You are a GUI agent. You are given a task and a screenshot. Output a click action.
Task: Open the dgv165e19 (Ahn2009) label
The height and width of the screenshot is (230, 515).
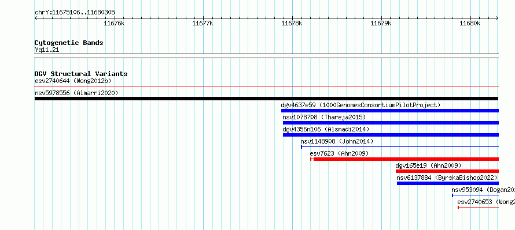429,165
